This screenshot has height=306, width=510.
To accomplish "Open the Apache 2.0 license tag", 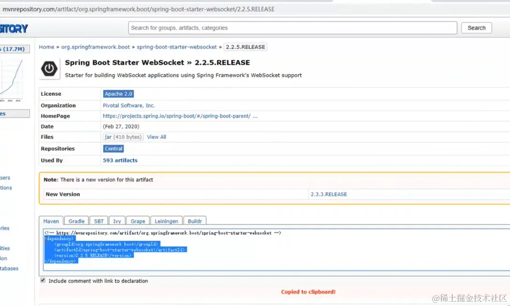I will 118,94.
